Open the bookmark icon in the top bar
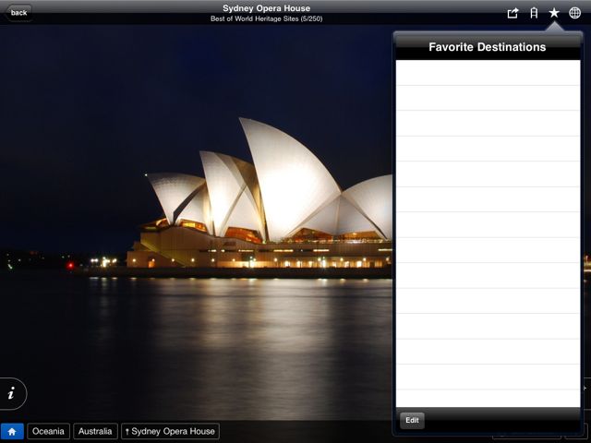 point(534,13)
